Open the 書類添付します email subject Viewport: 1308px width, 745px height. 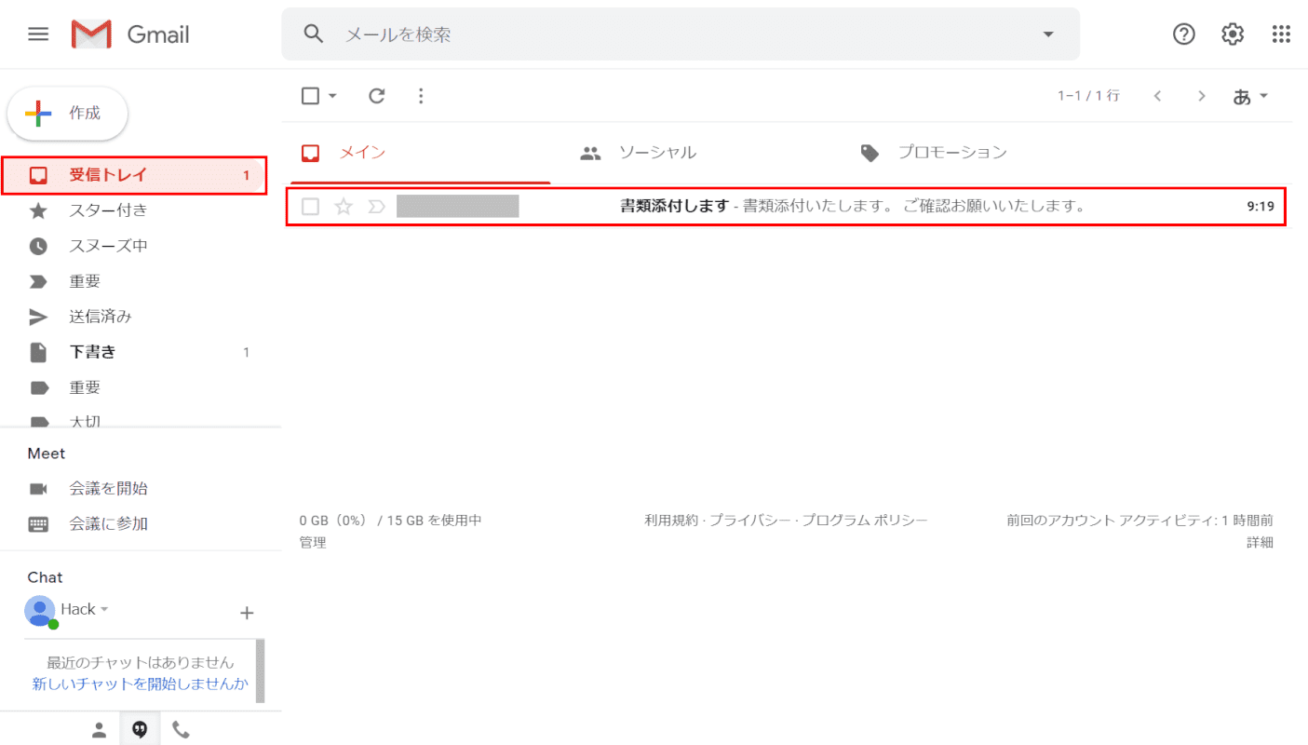click(674, 206)
